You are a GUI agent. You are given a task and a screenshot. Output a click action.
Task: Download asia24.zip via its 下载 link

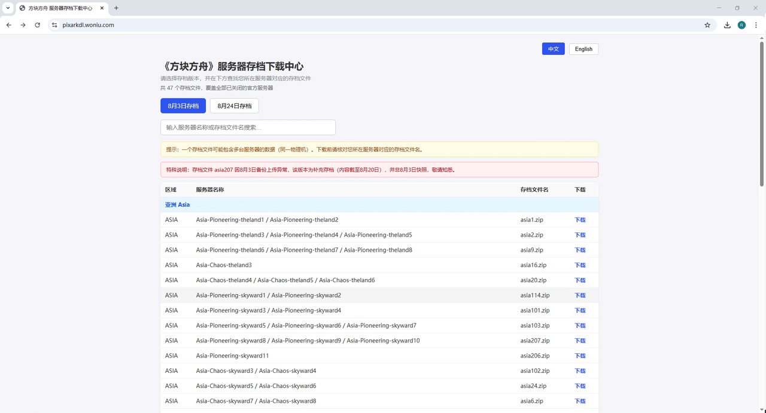point(580,386)
